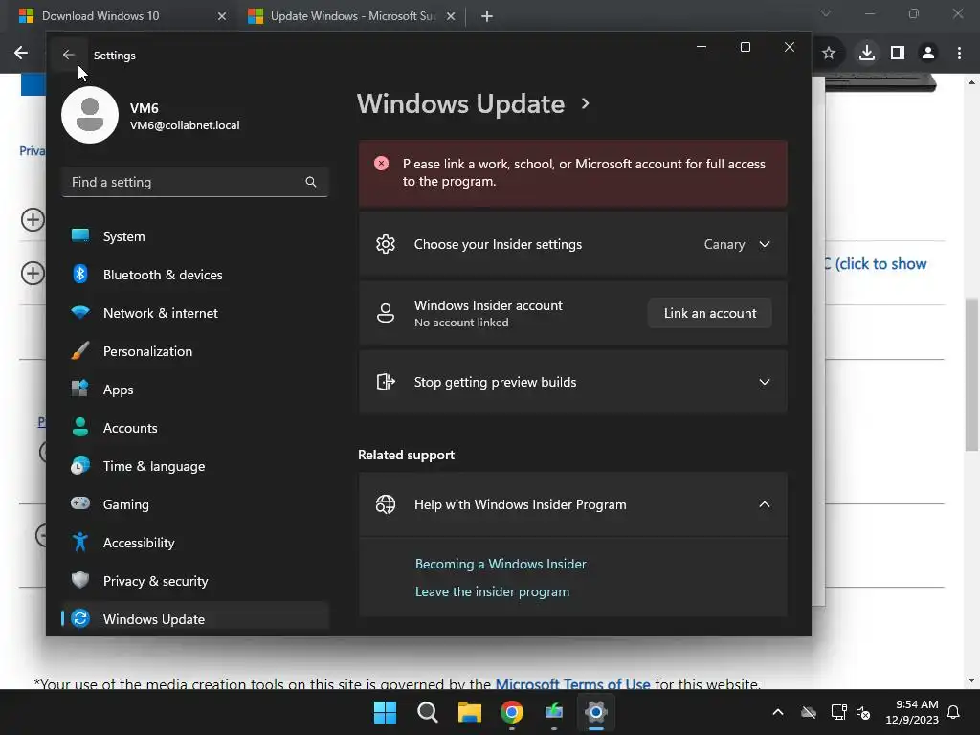980x735 pixels.
Task: Click the gear icon beside Choose your Insider settings
Action: click(386, 244)
